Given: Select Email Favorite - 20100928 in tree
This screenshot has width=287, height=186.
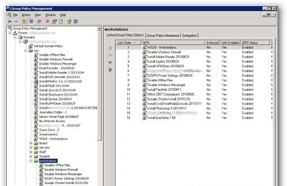Looking at the screenshot, I should click(x=57, y=68).
